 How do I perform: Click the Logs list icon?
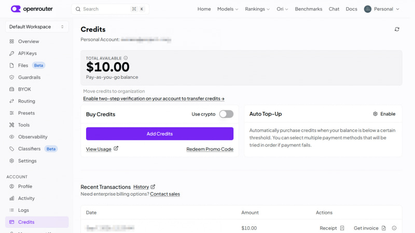pos(11,210)
